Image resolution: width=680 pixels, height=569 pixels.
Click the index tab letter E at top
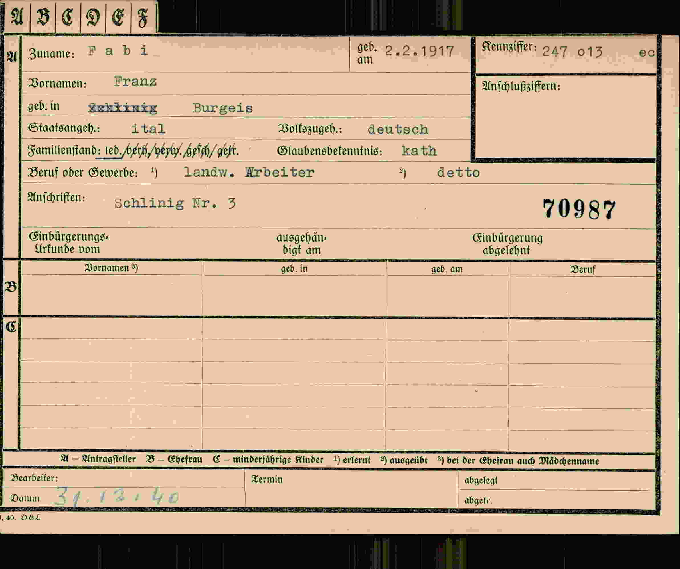pyautogui.click(x=118, y=17)
